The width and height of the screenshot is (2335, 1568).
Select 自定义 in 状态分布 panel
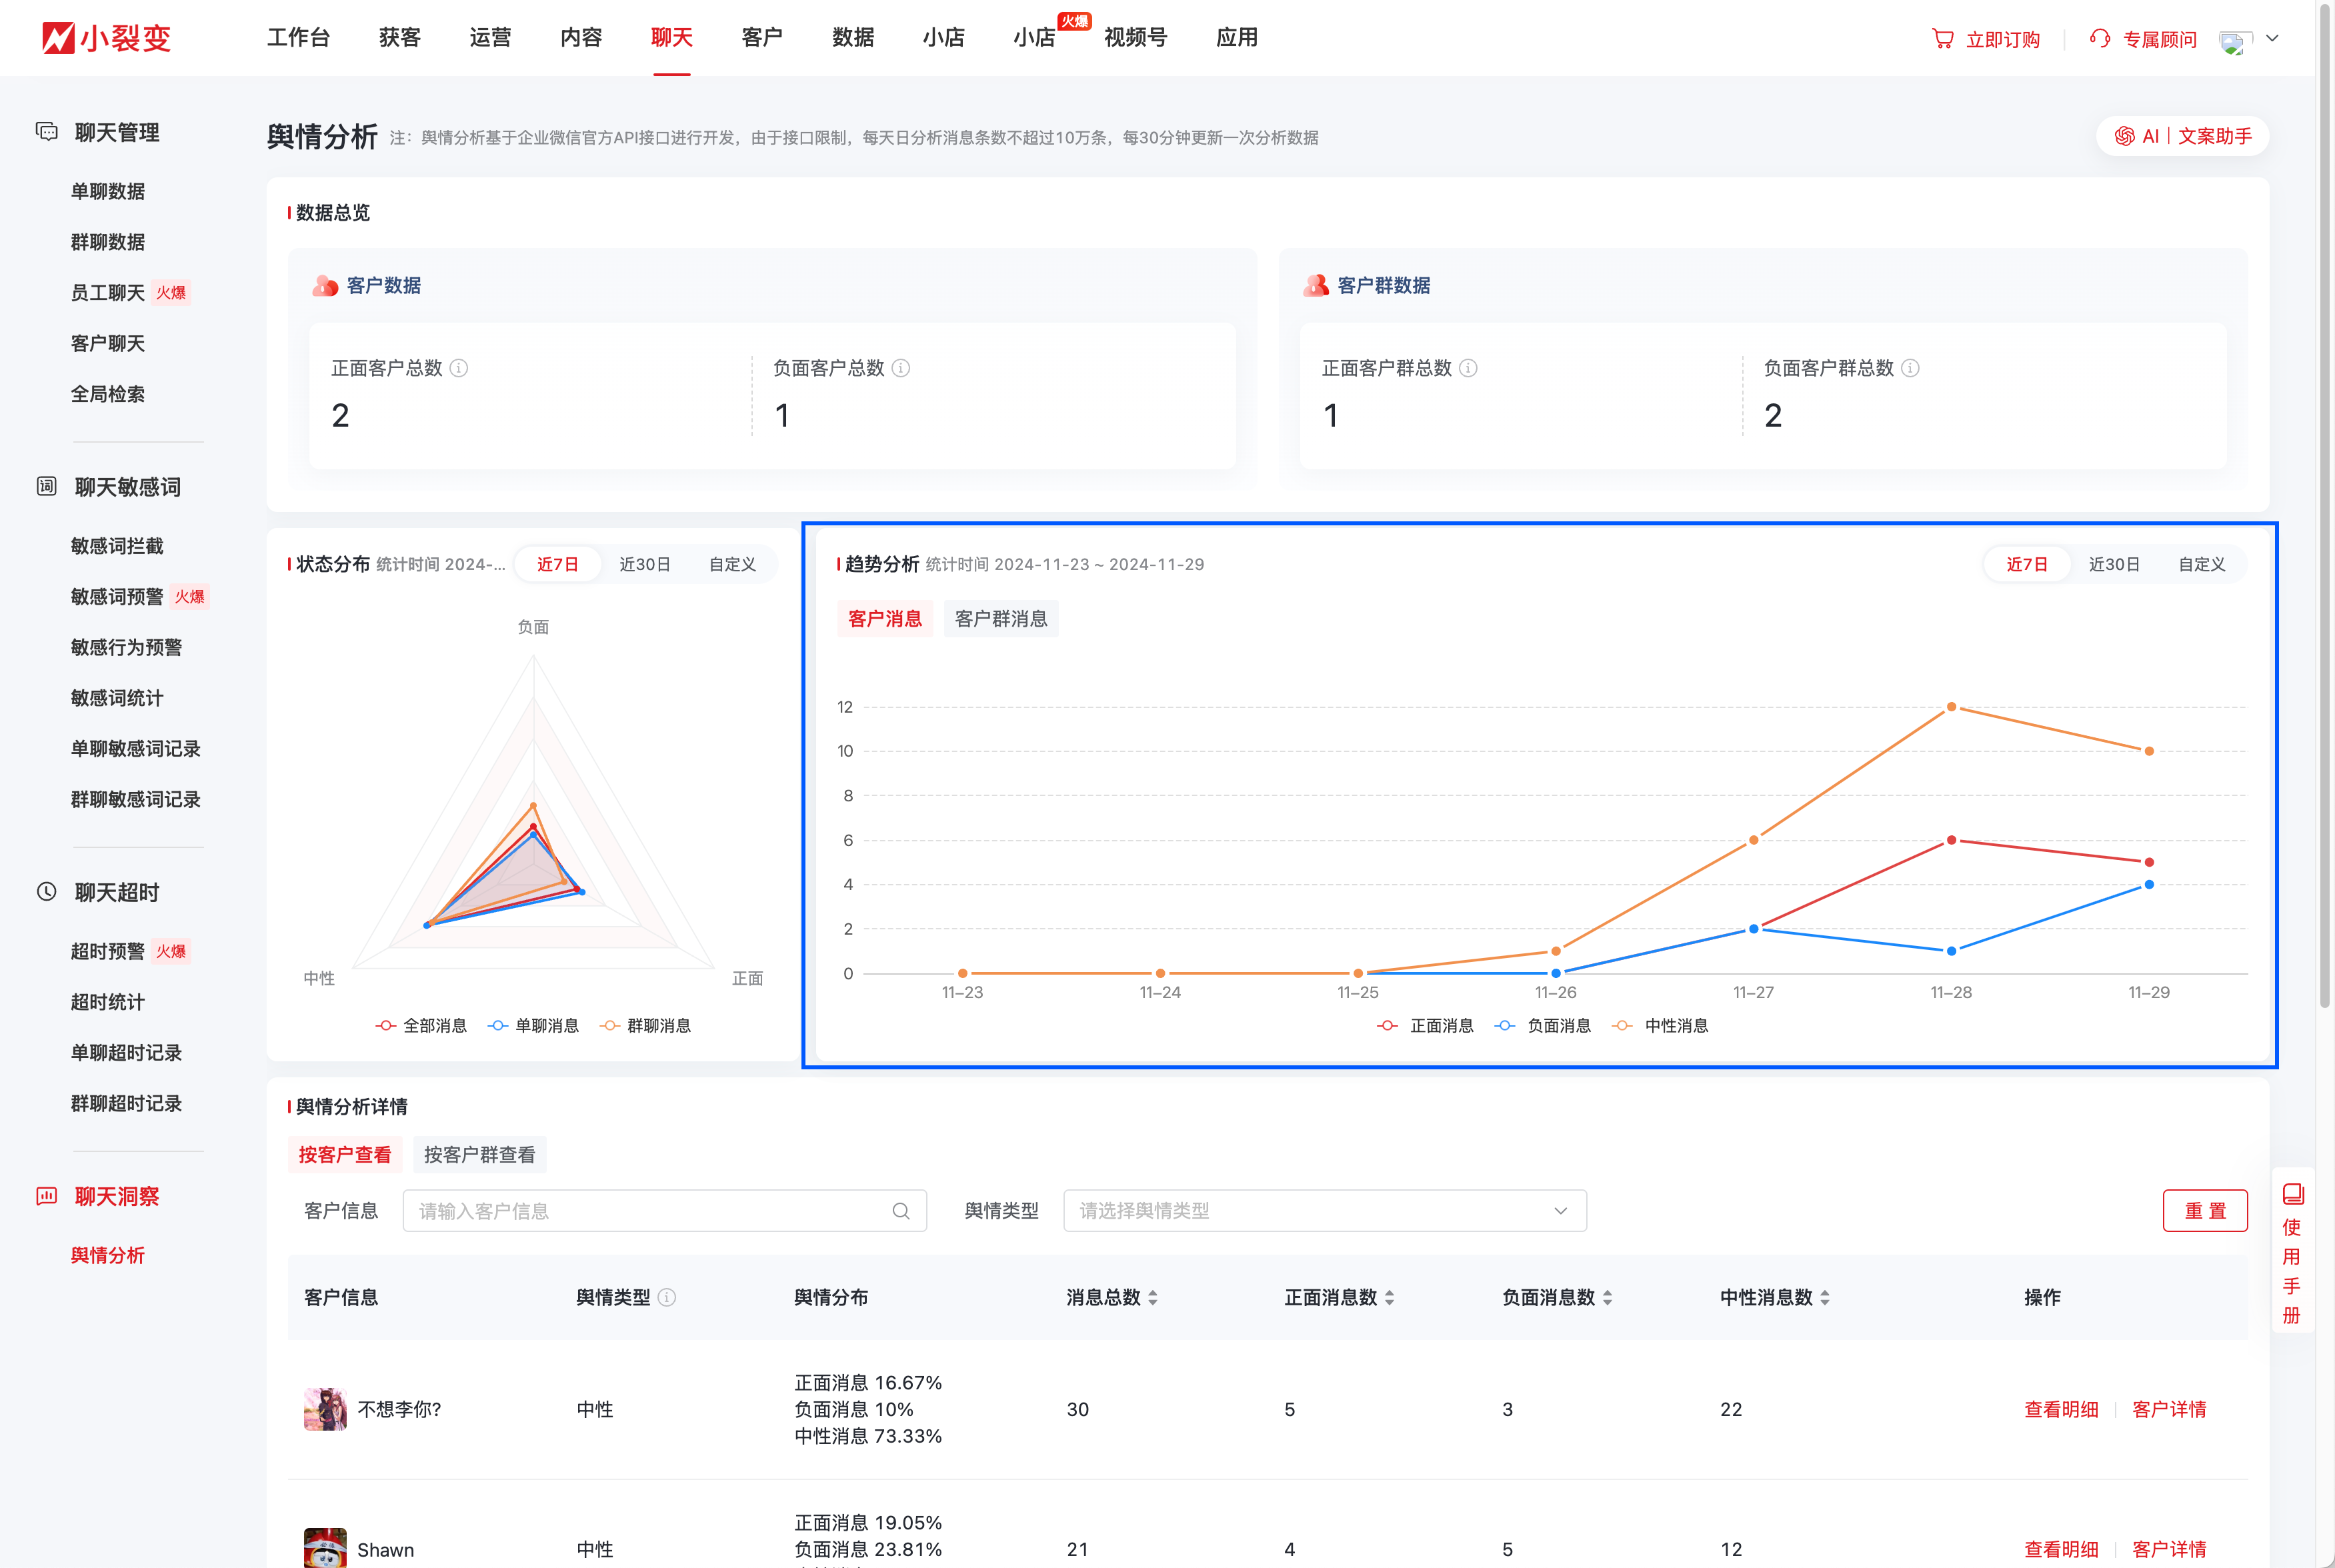tap(732, 564)
